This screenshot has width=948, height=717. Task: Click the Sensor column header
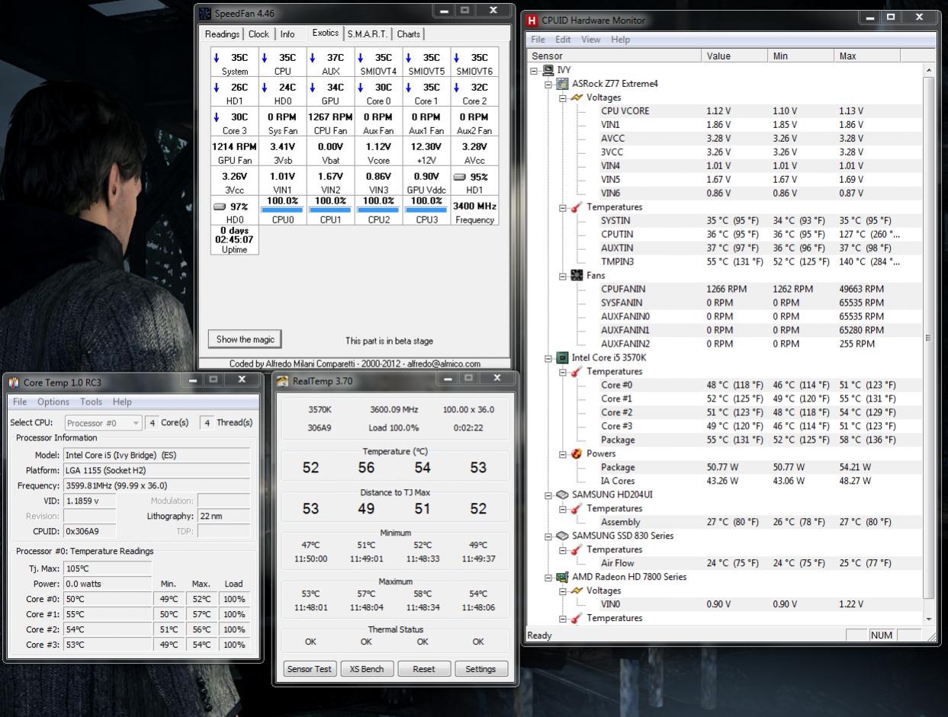point(614,56)
